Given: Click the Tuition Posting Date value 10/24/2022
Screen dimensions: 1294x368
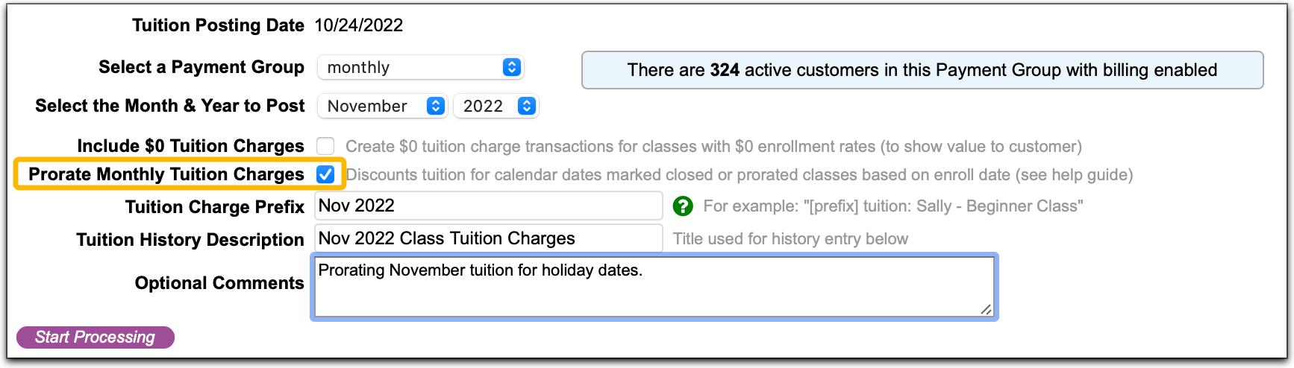Looking at the screenshot, I should point(359,25).
